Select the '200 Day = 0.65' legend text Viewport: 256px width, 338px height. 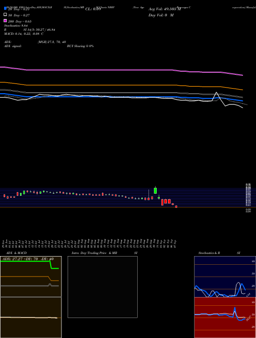pos(19,22)
